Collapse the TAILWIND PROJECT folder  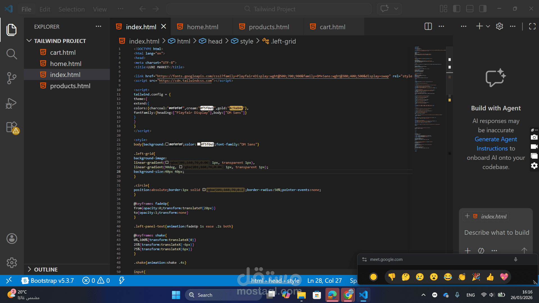pyautogui.click(x=60, y=41)
